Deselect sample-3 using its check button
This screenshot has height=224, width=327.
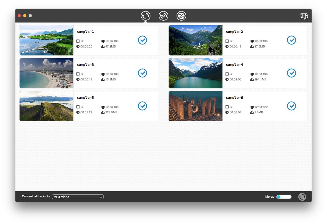tap(142, 73)
